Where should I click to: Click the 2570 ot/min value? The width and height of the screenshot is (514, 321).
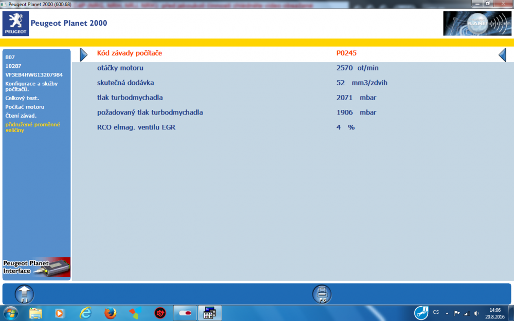(x=357, y=68)
